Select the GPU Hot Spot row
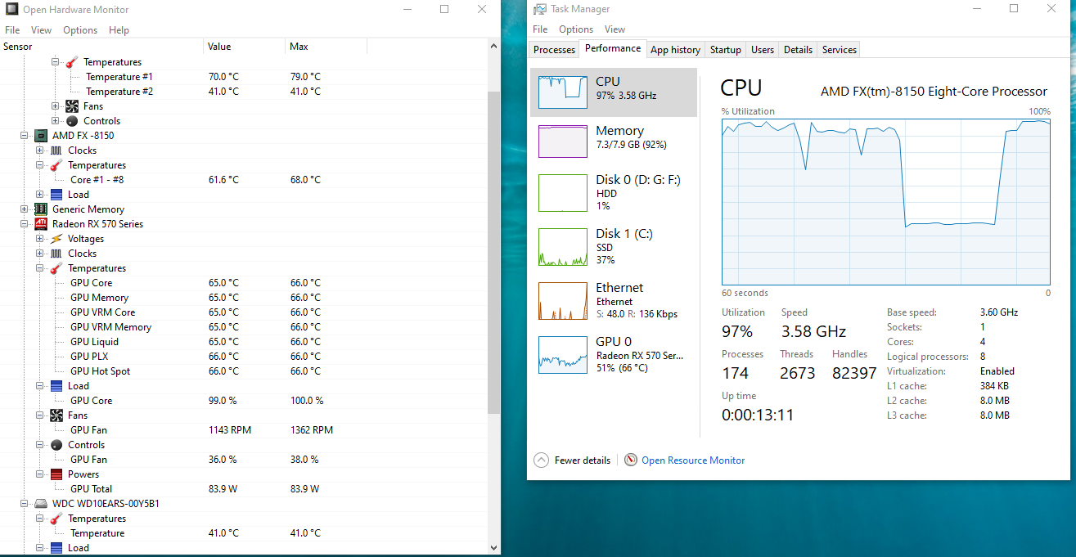Viewport: 1076px width, 557px height. 244,371
